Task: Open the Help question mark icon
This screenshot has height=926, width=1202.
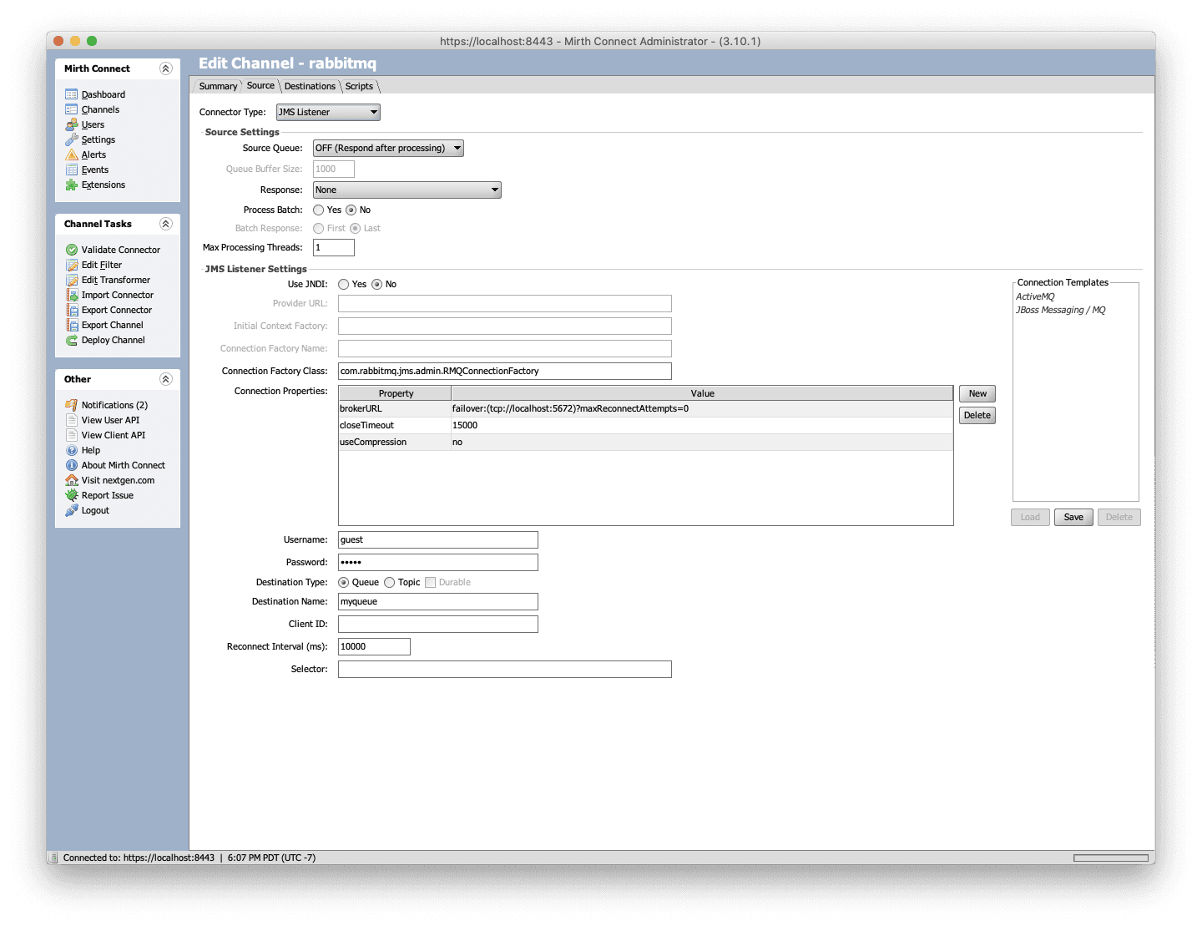Action: (x=72, y=450)
